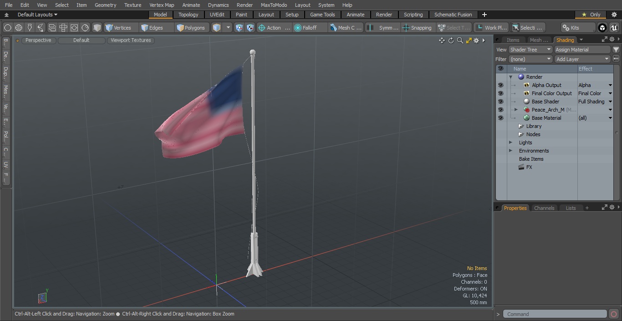Click the record circle icon next to Command
This screenshot has height=321, width=622.
tap(614, 314)
